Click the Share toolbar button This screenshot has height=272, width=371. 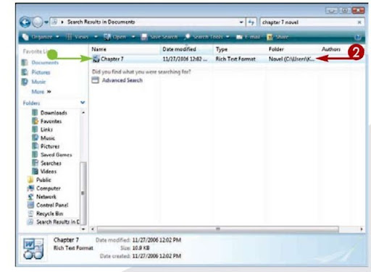(278, 37)
